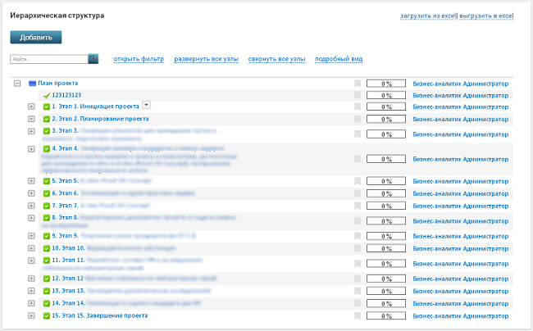Screen dimensions: 533x331
Task: Click the search magnifier icon button
Action: tap(93, 59)
